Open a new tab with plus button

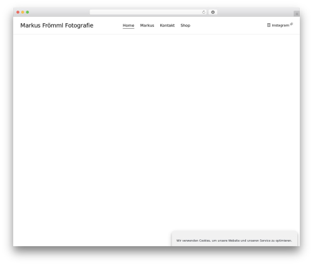coord(297,14)
